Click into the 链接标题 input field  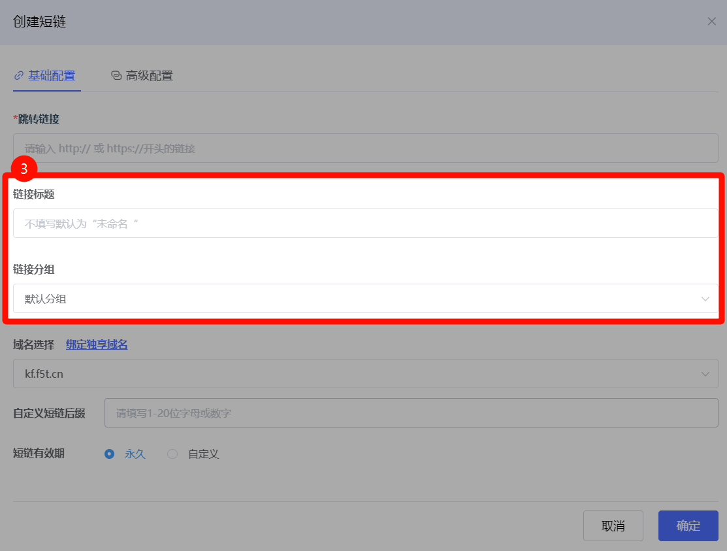pyautogui.click(x=365, y=224)
